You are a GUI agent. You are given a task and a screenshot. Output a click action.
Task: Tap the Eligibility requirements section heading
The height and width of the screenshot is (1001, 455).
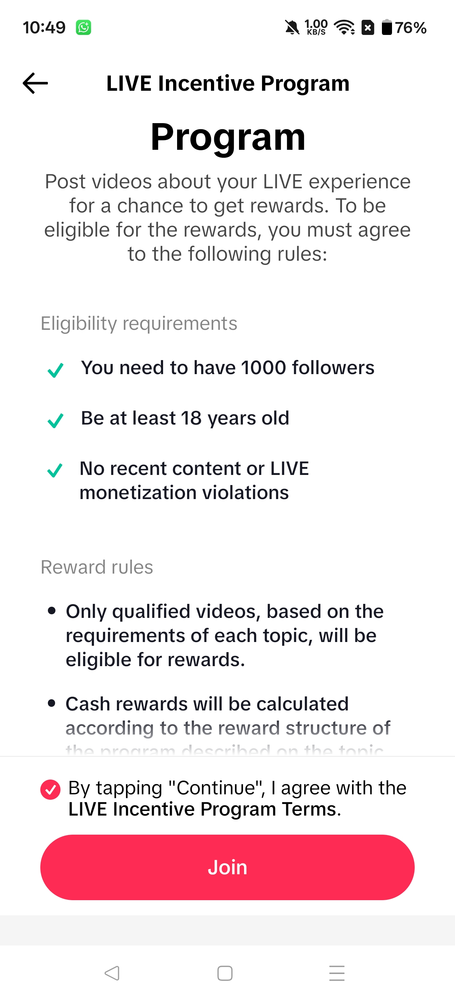click(139, 323)
